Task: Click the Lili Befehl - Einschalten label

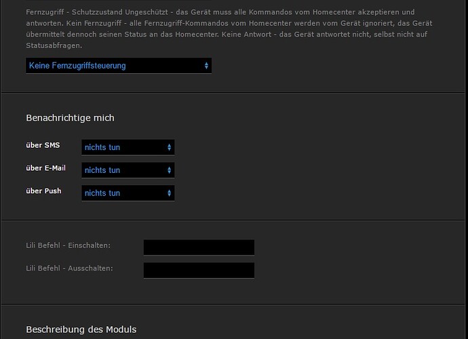Action: (68, 245)
